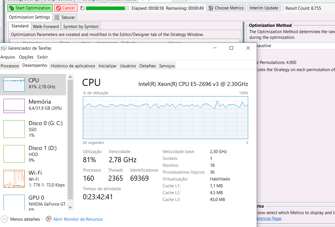
Task: Click the Processadores lógicos value 36
Action: click(212, 172)
